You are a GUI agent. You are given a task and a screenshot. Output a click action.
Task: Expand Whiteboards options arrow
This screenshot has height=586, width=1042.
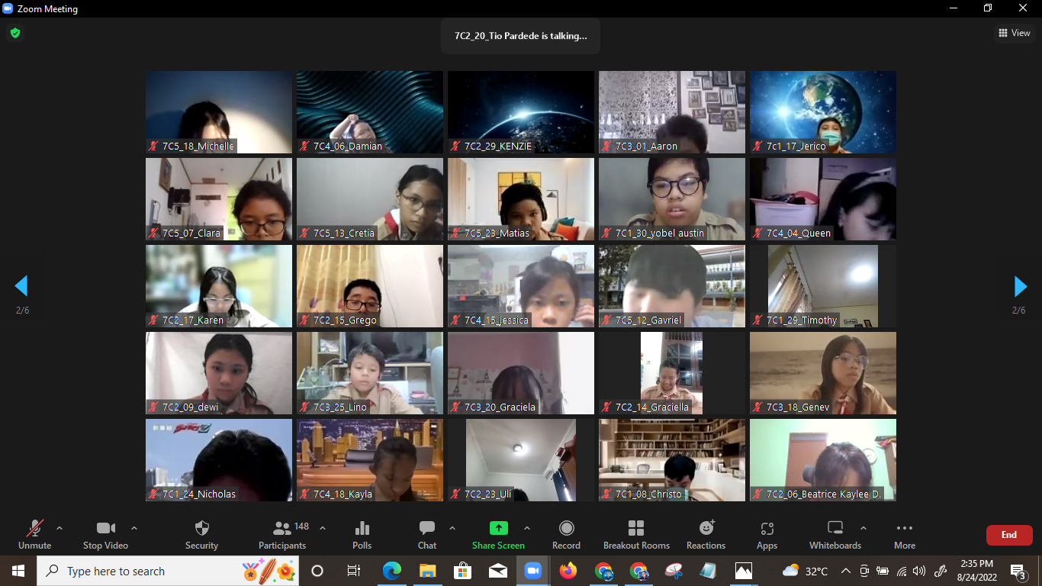(864, 528)
